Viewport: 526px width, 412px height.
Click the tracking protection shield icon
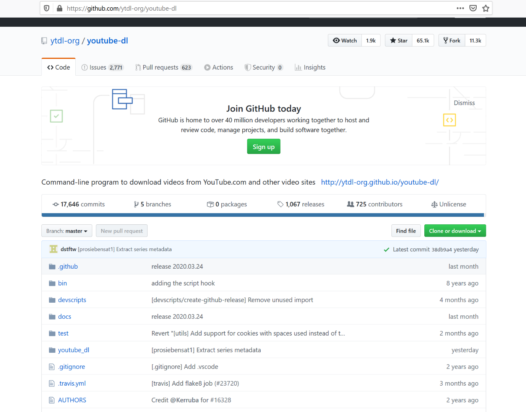point(47,8)
